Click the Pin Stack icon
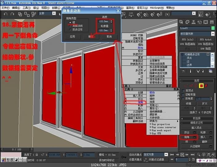 click(x=183, y=71)
